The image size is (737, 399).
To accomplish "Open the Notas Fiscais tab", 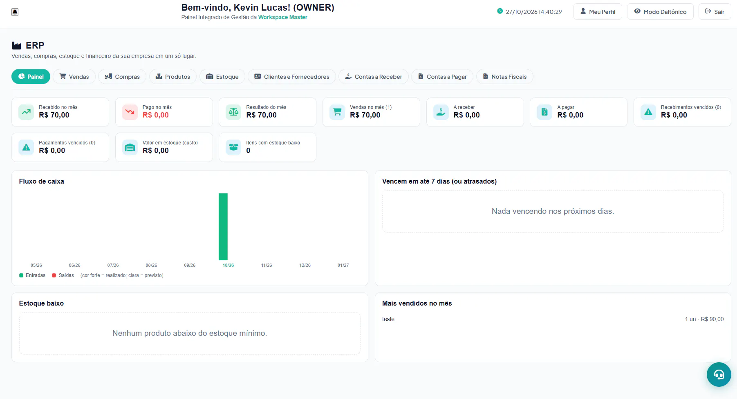I will 505,77.
